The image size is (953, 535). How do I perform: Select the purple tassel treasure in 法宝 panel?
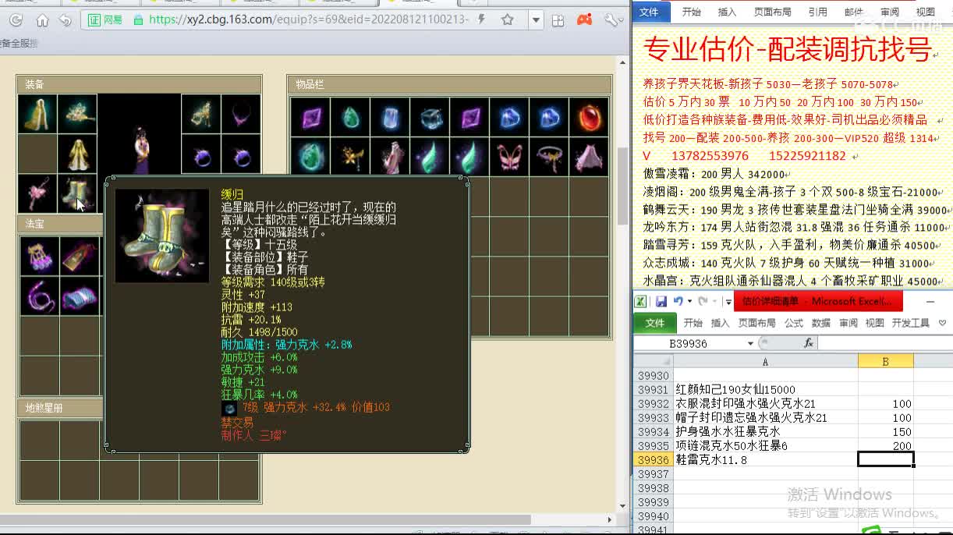(37, 256)
